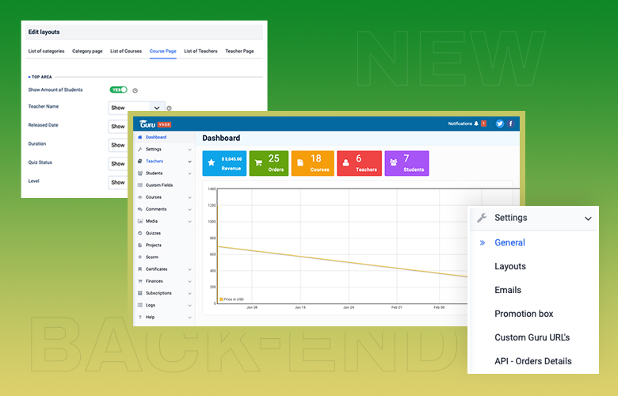Viewport: 618px width, 396px height.
Task: Select Layouts in Settings popup
Action: (x=510, y=266)
